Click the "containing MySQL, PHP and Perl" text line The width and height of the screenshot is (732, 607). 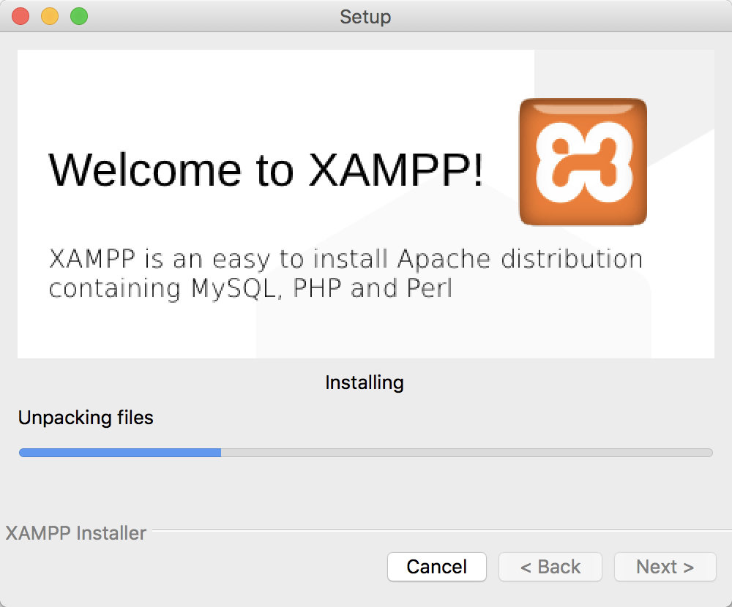tap(250, 288)
